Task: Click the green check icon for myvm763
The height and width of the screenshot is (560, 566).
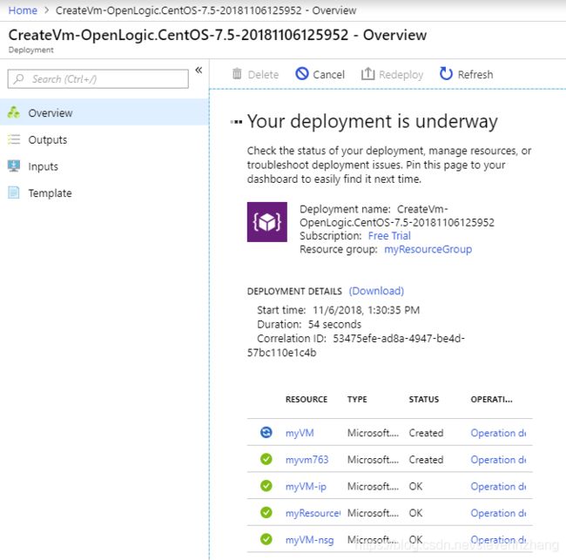Action: click(x=266, y=459)
